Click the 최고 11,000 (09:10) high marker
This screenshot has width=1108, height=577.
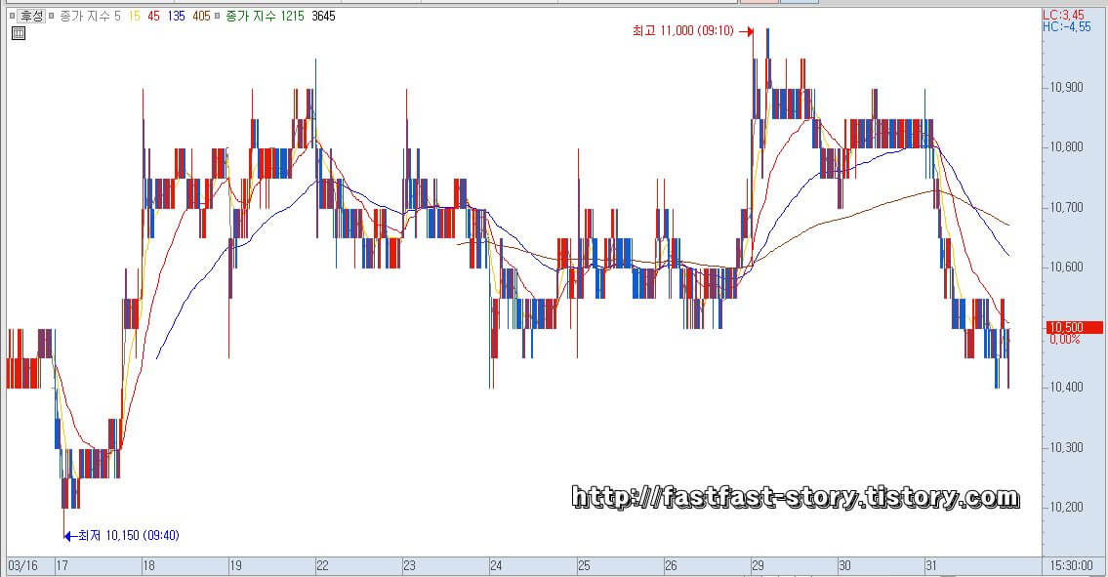pos(692,31)
